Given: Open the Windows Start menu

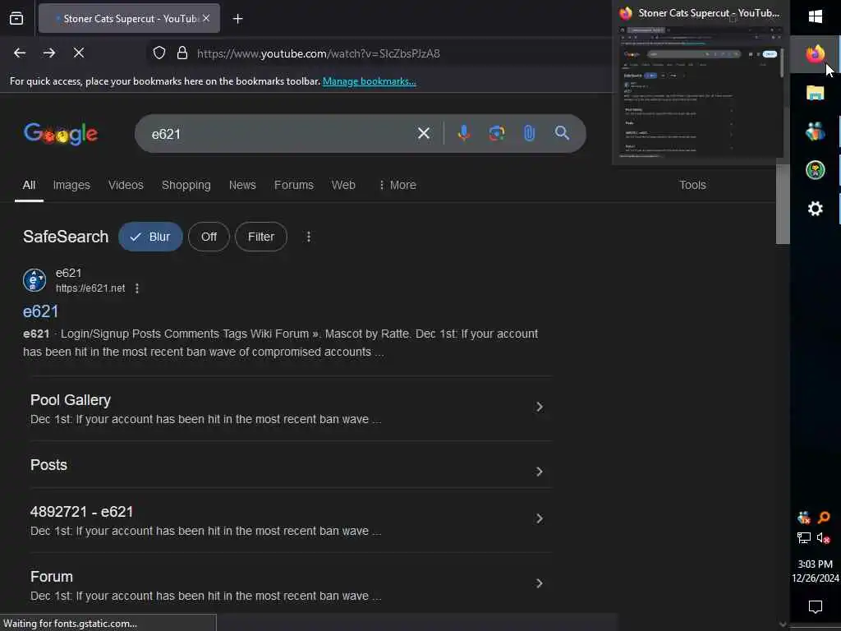Looking at the screenshot, I should point(816,16).
